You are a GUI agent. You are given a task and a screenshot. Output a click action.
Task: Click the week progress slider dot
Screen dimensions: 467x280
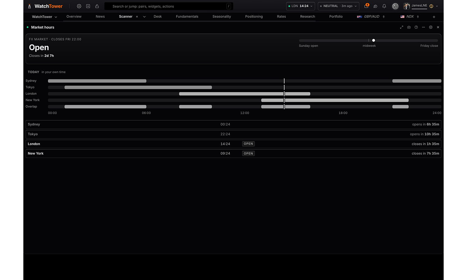[x=374, y=40]
